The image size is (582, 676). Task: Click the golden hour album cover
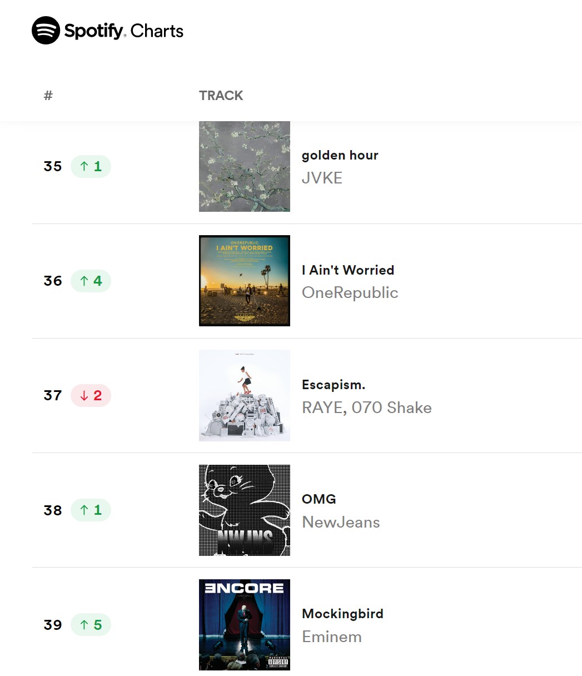[x=245, y=166]
